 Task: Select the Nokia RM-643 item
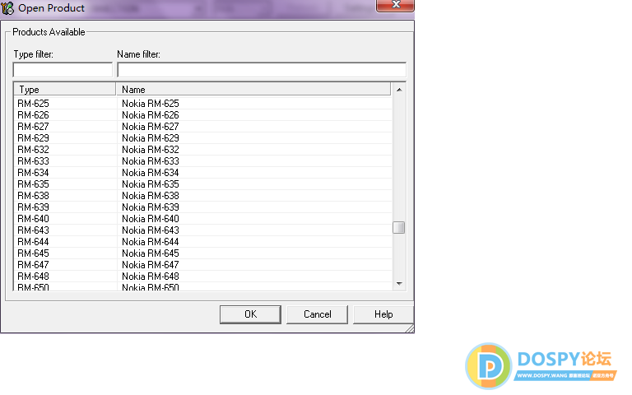click(x=151, y=230)
